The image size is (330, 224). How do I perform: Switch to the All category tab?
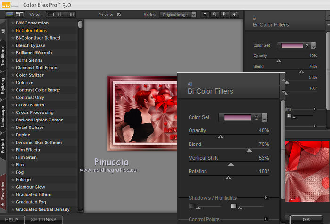[x=3, y=31]
